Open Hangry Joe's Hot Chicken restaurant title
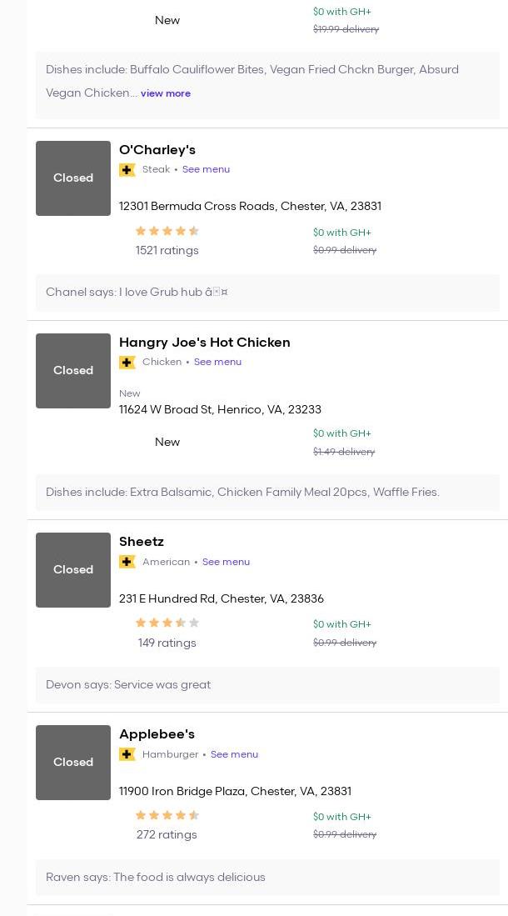The height and width of the screenshot is (916, 508). click(x=205, y=343)
